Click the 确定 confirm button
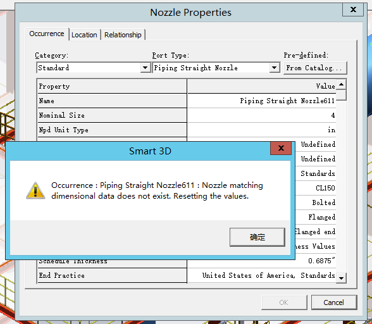Image resolution: width=372 pixels, height=324 pixels. pos(257,237)
